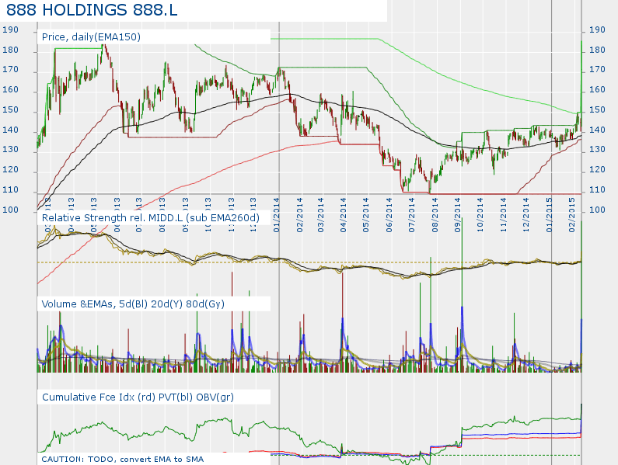Screen dimensions: 618x465
Task: Click the 05/2014 date label
Action: [x=366, y=215]
